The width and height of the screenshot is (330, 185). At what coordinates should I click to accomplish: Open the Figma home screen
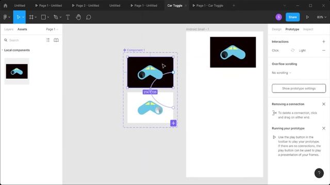pos(5,6)
